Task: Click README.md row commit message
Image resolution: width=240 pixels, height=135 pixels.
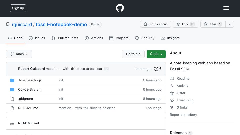Action: 87,108
